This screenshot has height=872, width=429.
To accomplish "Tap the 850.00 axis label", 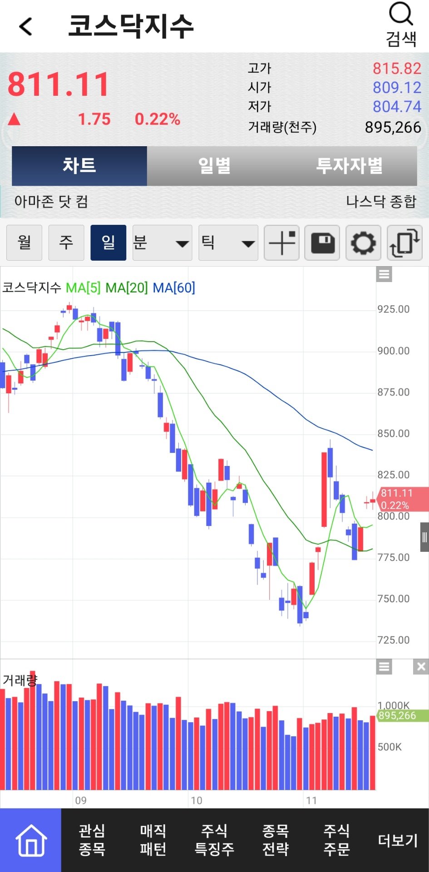I will click(394, 434).
